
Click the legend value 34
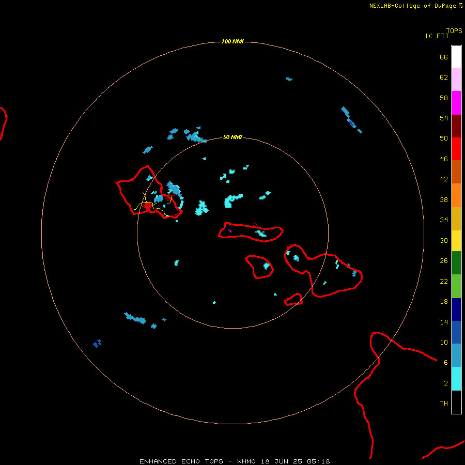point(444,220)
